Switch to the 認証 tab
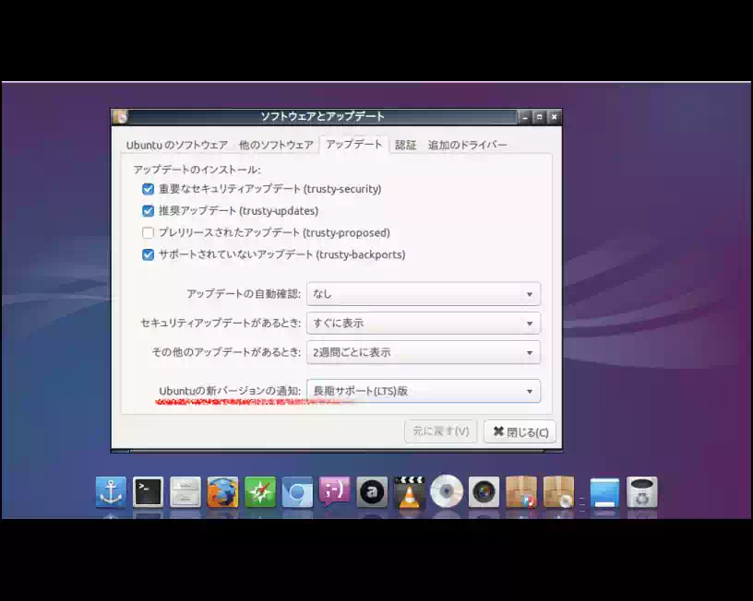 405,145
